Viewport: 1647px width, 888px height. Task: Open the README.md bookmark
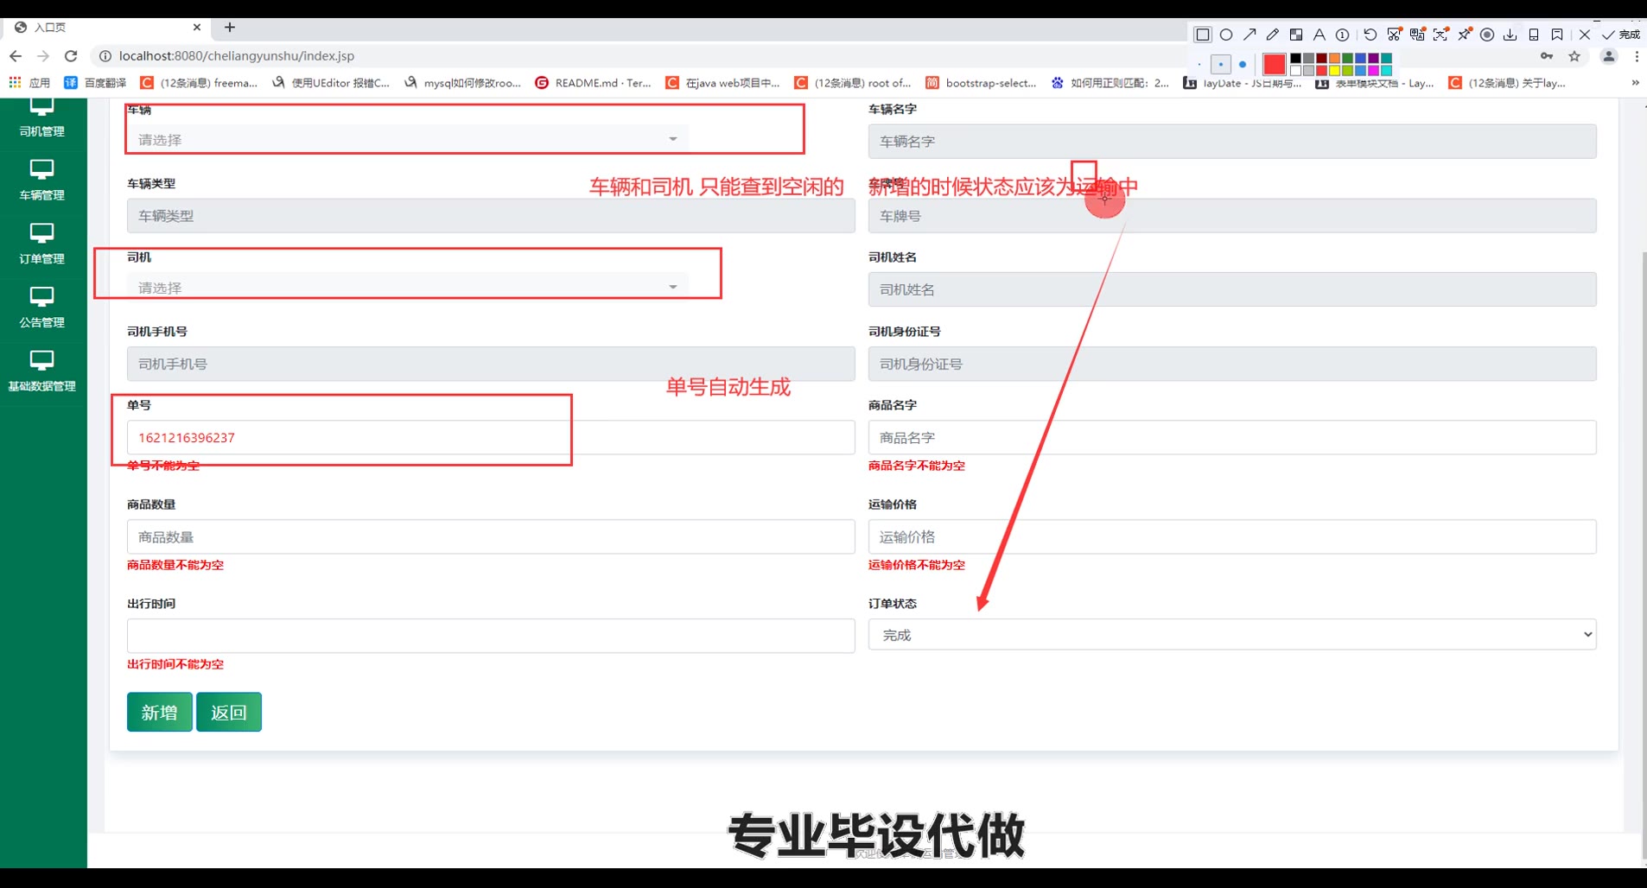click(x=593, y=83)
